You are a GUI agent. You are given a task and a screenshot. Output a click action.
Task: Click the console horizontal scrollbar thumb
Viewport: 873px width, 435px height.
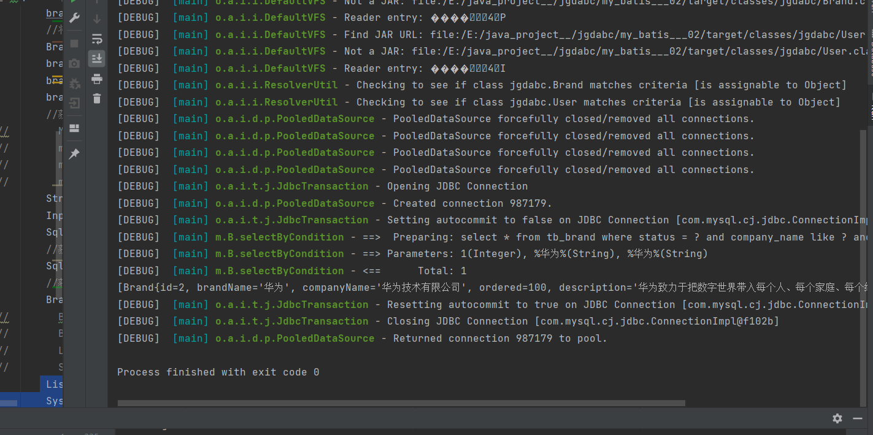tap(401, 403)
